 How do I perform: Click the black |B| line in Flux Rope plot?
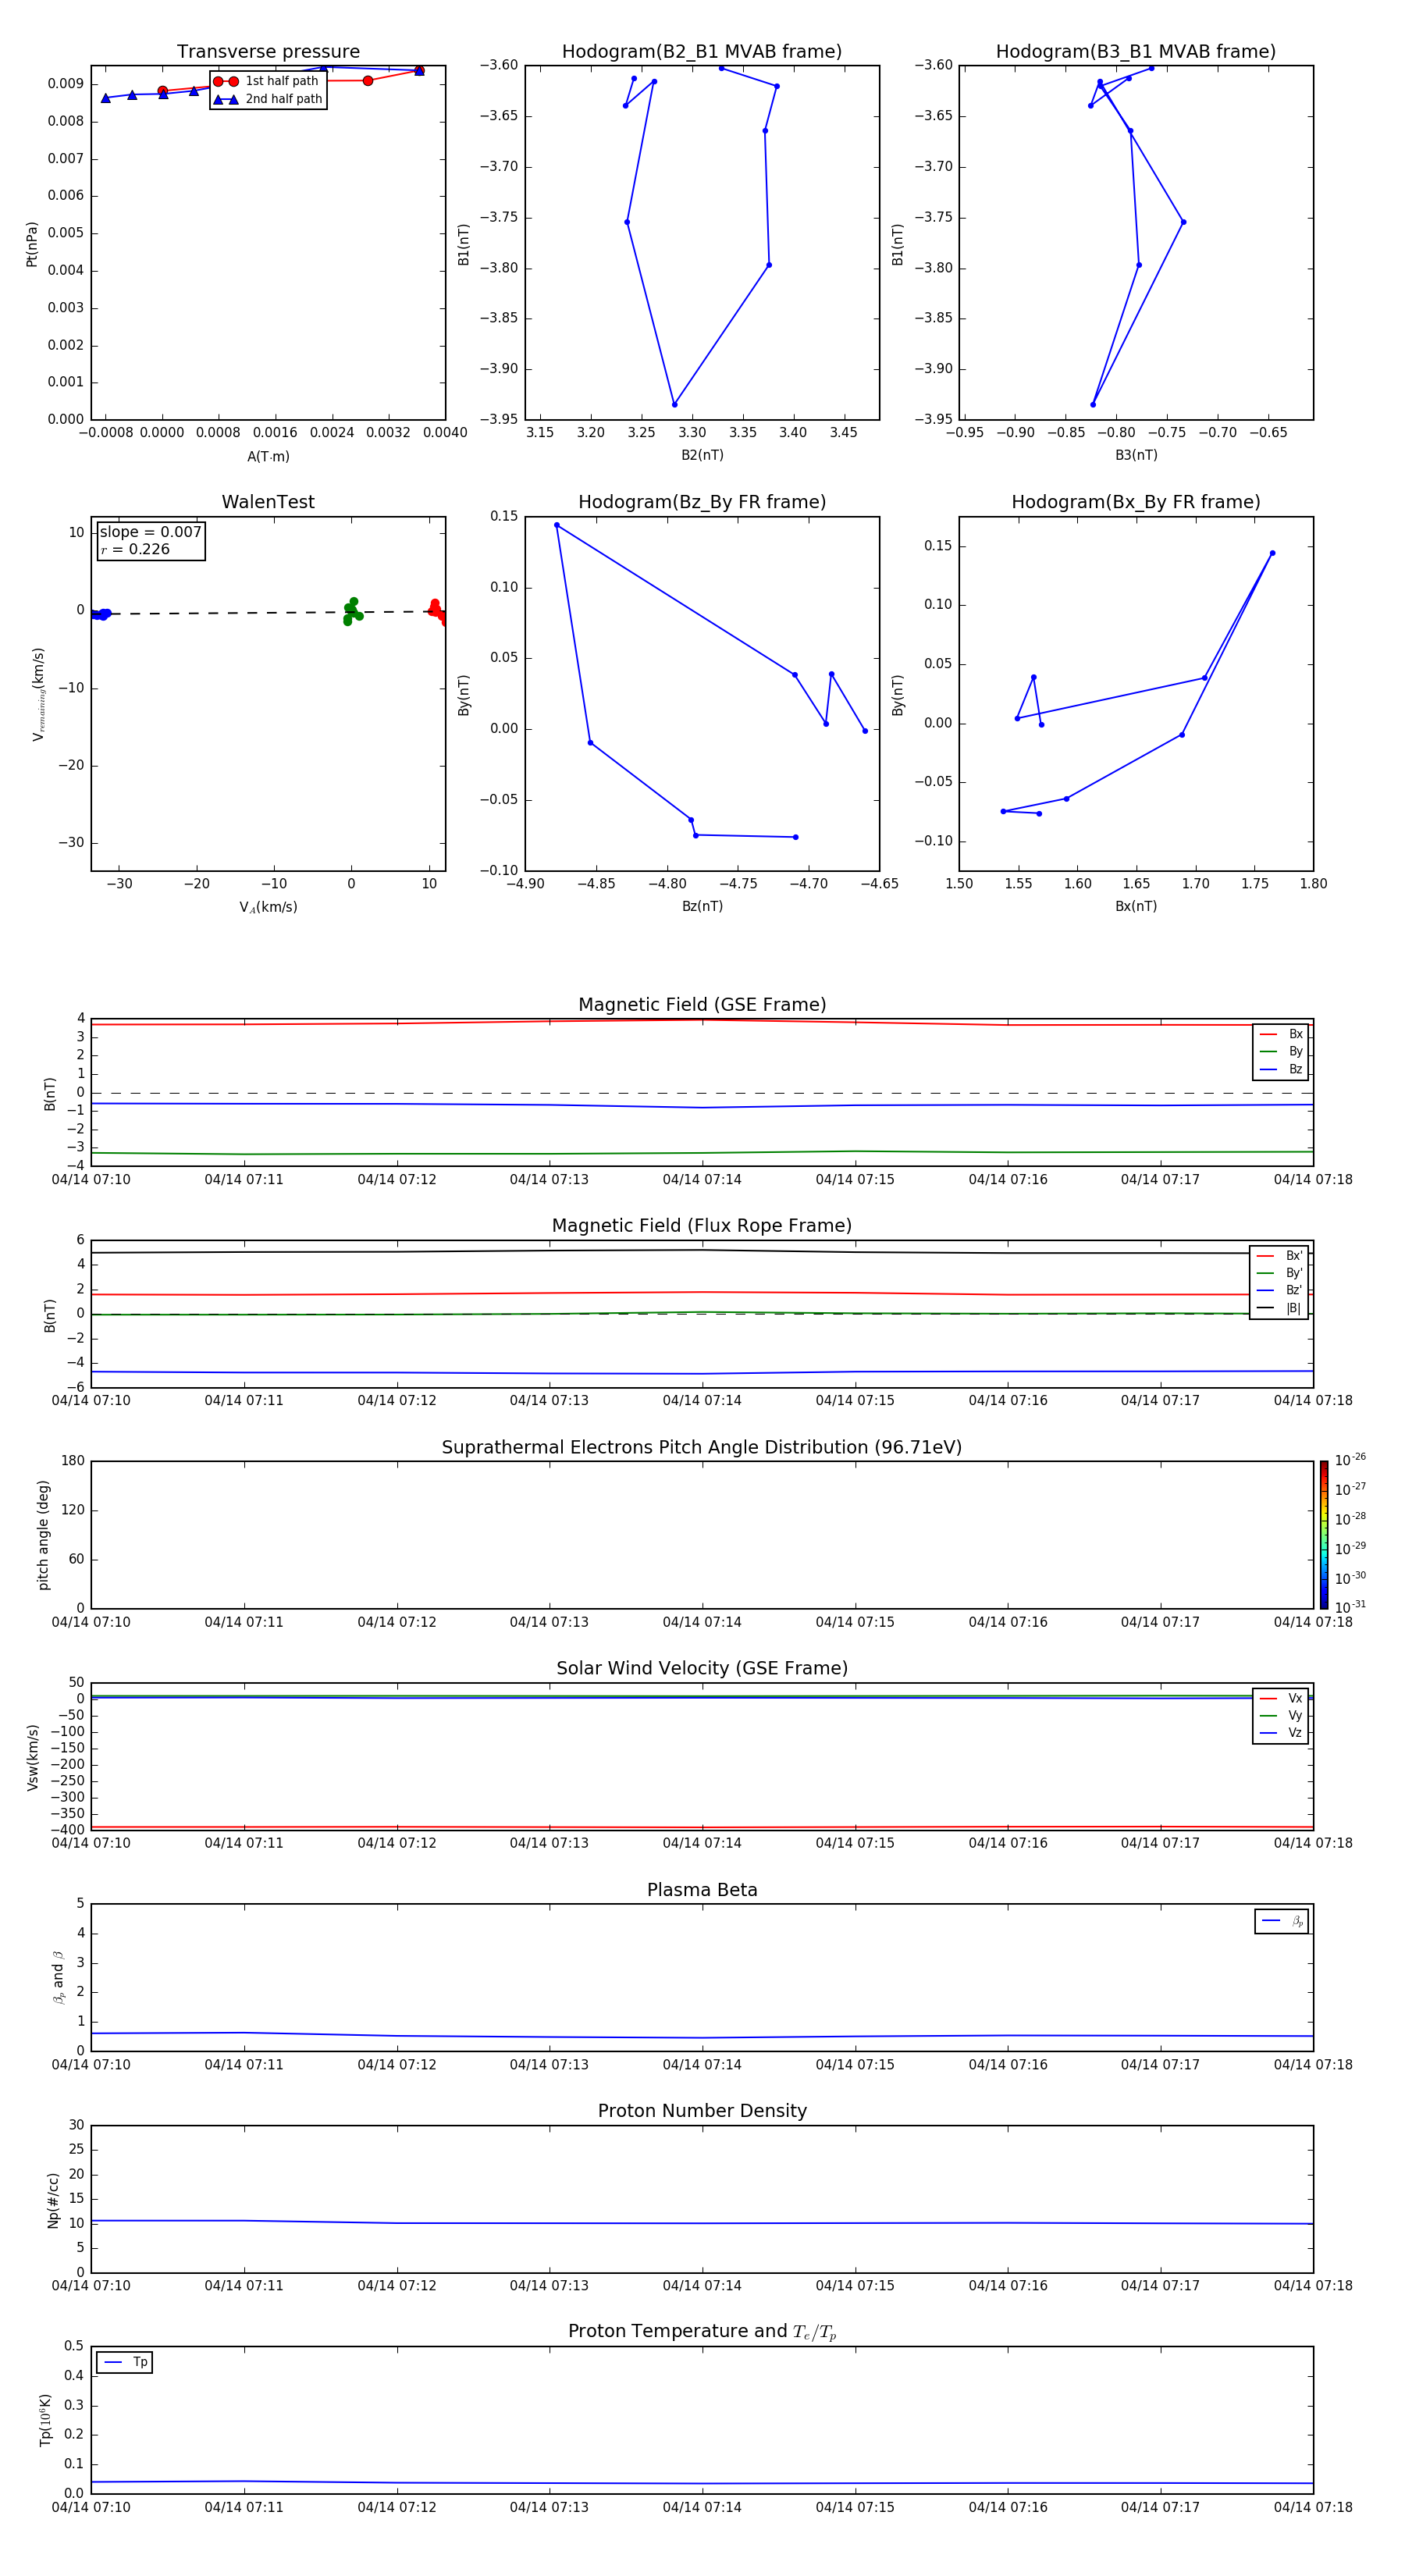702,1250
